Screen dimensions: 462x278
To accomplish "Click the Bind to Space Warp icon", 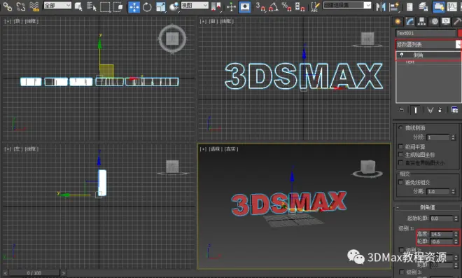I will click(x=34, y=6).
